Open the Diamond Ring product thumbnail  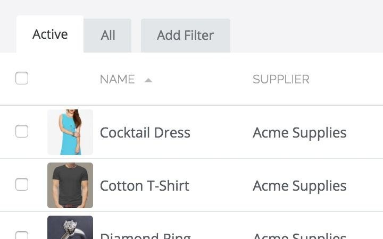tap(70, 227)
